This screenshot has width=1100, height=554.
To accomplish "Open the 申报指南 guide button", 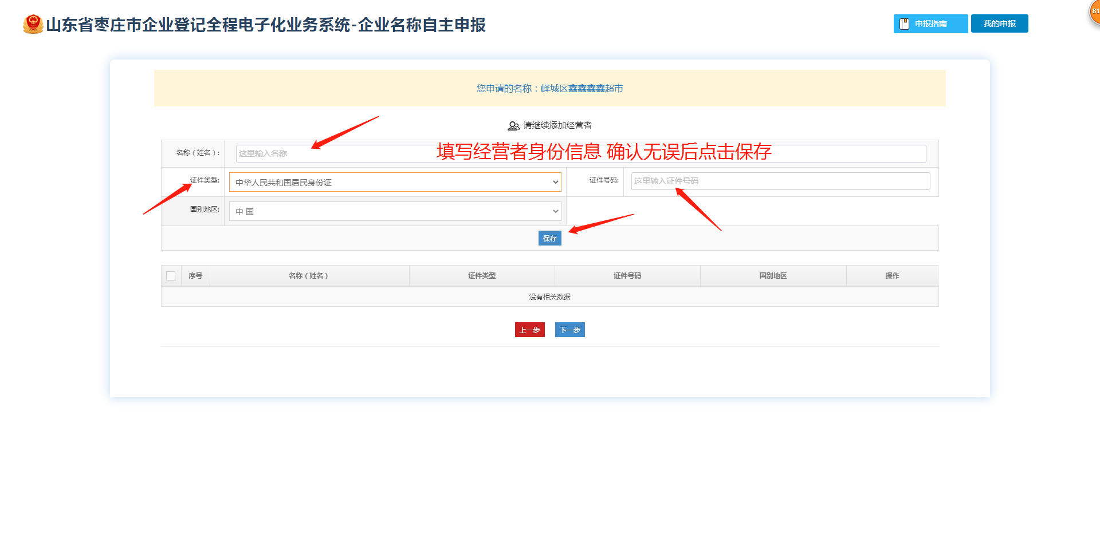I will [930, 23].
